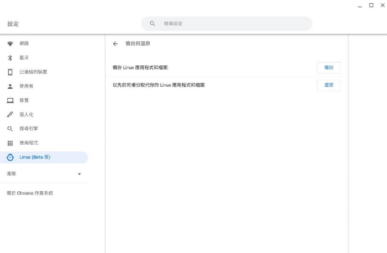
Task: Click the Linux penguin icon
Action: point(10,157)
